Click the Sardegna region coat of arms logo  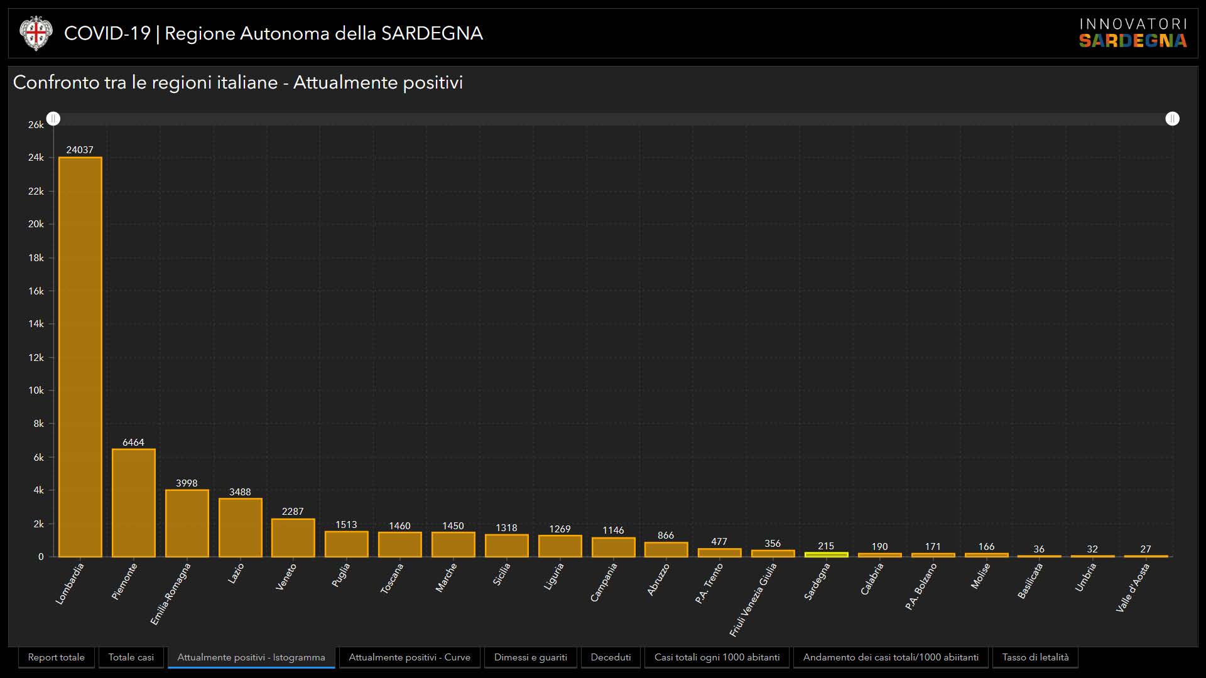[x=36, y=33]
